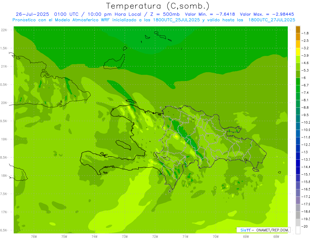Click the 69W longitude label
This screenshot has height=240, width=310.
point(246,236)
